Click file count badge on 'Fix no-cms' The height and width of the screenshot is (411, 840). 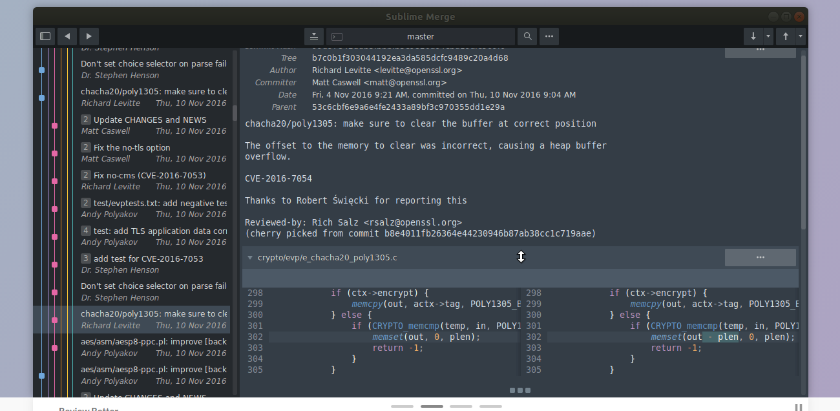[86, 175]
